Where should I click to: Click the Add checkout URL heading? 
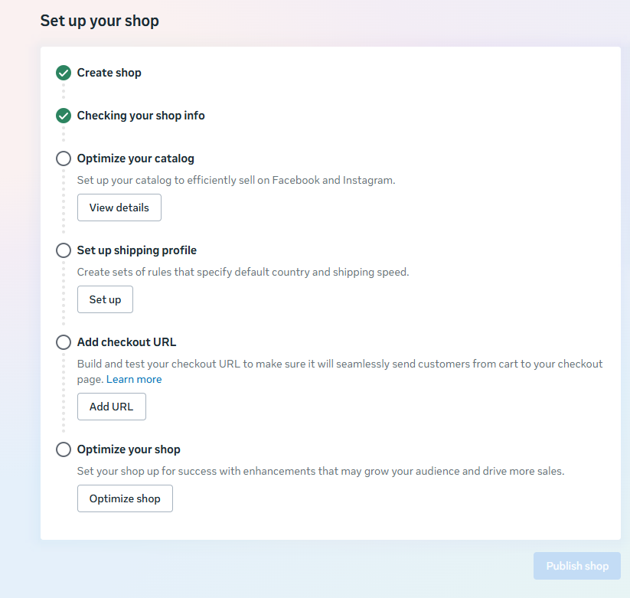point(126,342)
